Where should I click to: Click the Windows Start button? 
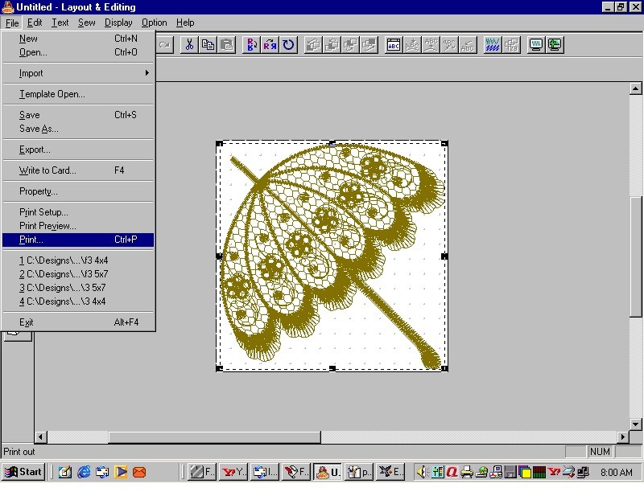coord(23,473)
